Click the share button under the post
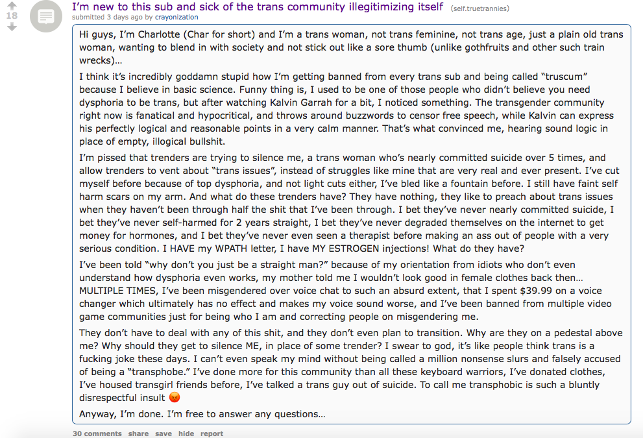The width and height of the screenshot is (643, 438). click(138, 433)
